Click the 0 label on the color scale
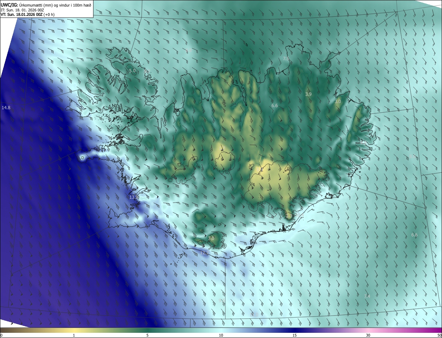This screenshot has height=338, width=442. 1,336
